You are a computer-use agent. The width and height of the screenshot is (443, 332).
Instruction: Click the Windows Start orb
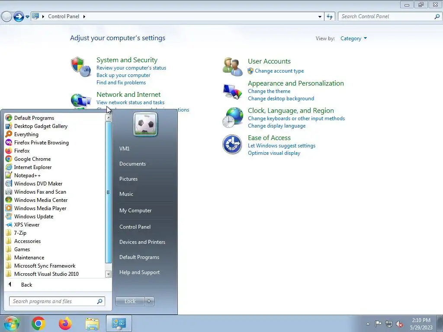[x=12, y=323]
